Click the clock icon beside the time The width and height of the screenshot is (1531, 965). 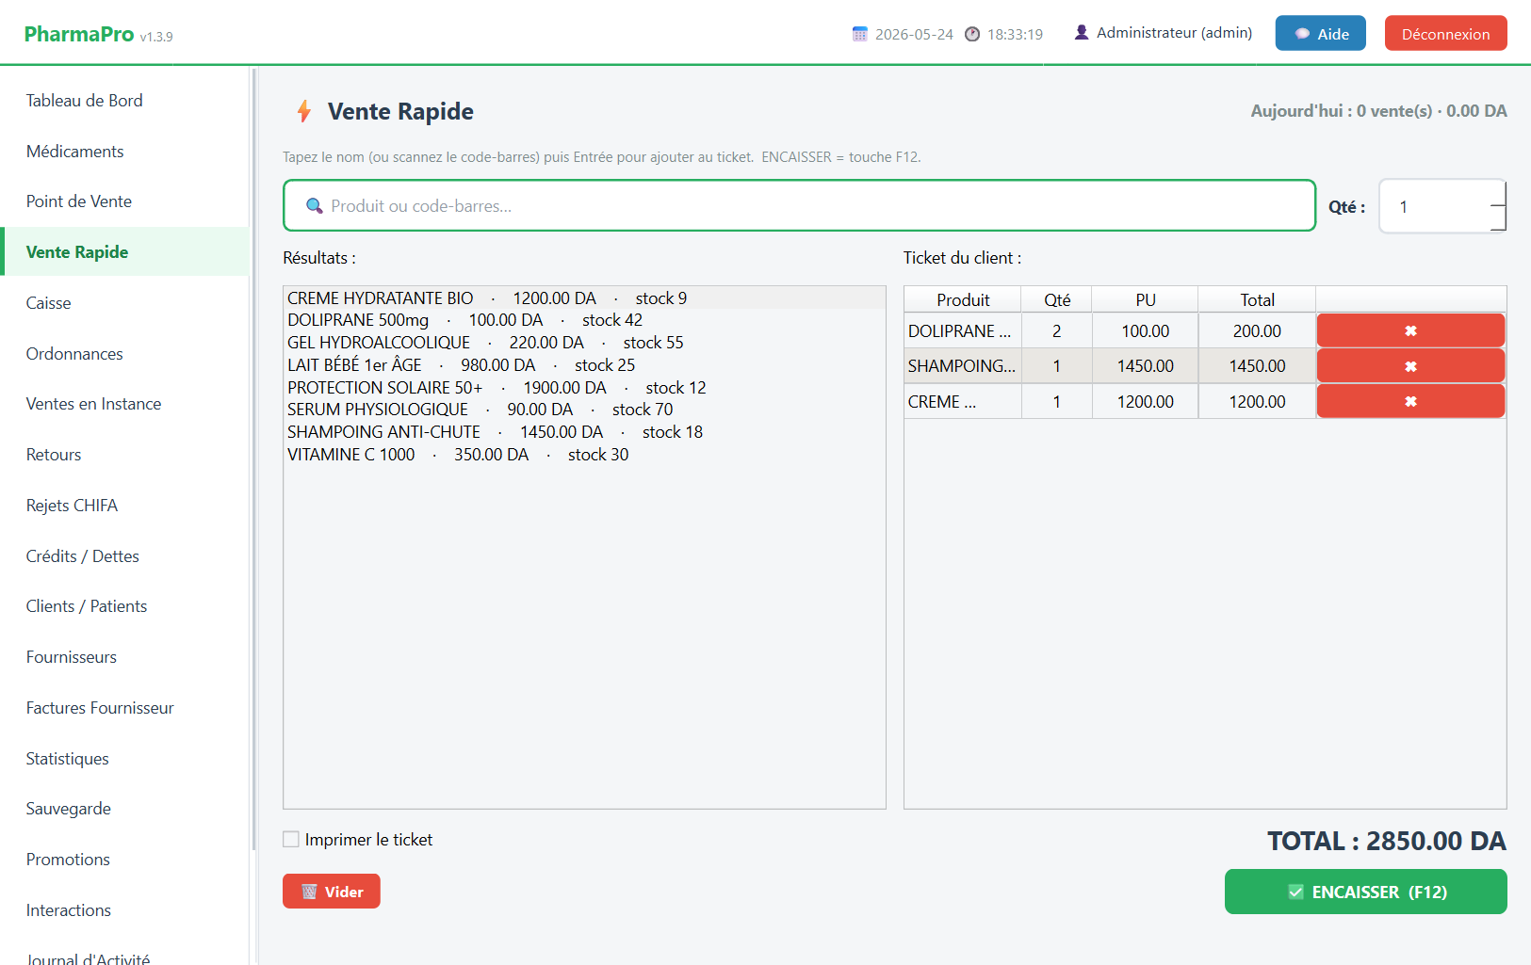[x=972, y=34]
